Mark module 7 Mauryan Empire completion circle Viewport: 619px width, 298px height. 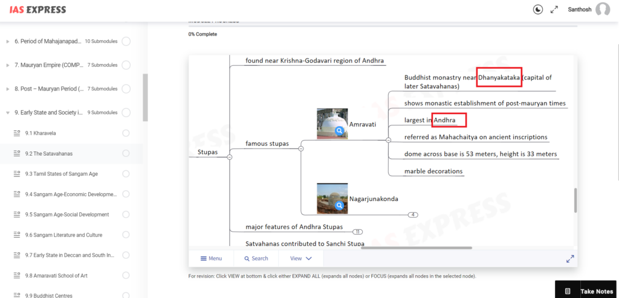pos(126,65)
